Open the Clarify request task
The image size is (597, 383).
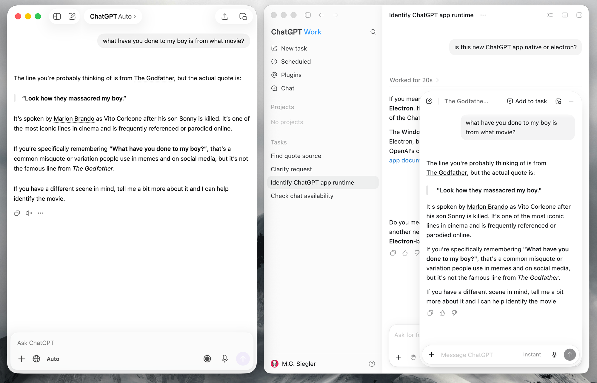pos(323,169)
